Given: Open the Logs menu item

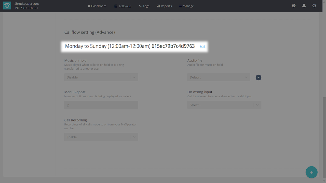Looking at the screenshot, I should click(x=144, y=6).
